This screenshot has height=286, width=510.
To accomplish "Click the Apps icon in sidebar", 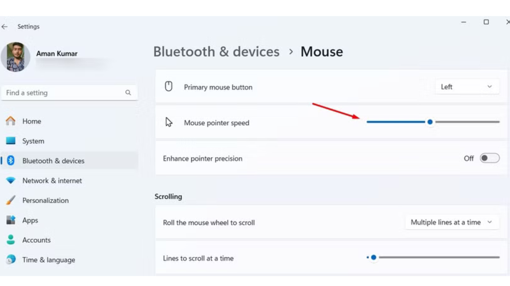I will [11, 220].
